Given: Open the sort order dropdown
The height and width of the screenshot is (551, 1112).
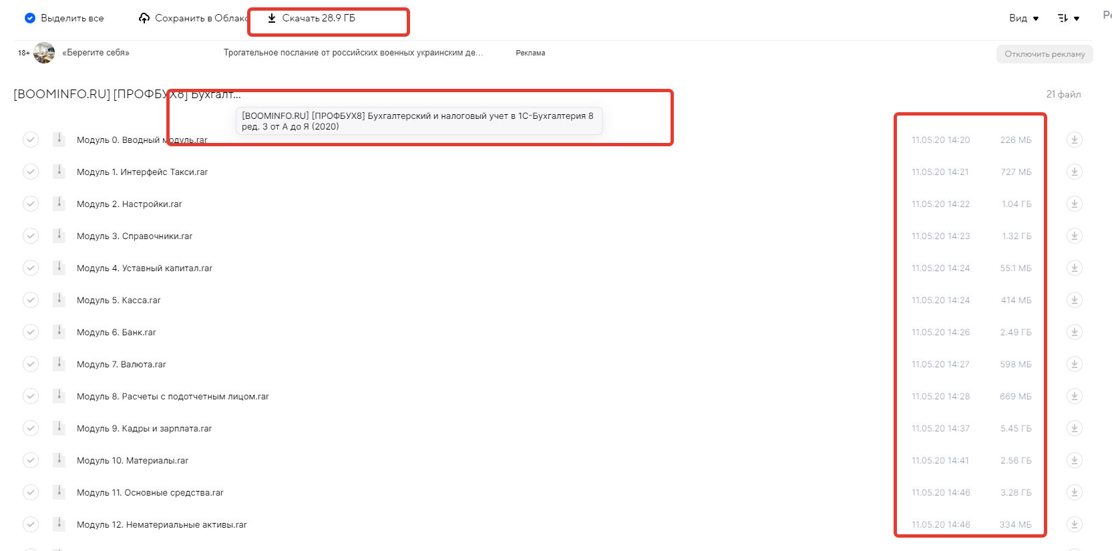Looking at the screenshot, I should [x=1069, y=18].
